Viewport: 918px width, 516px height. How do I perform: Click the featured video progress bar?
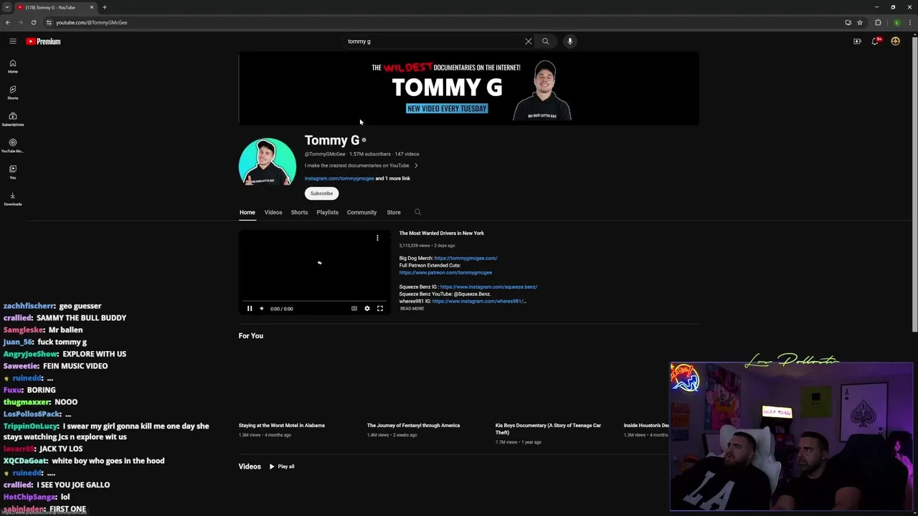click(x=314, y=302)
